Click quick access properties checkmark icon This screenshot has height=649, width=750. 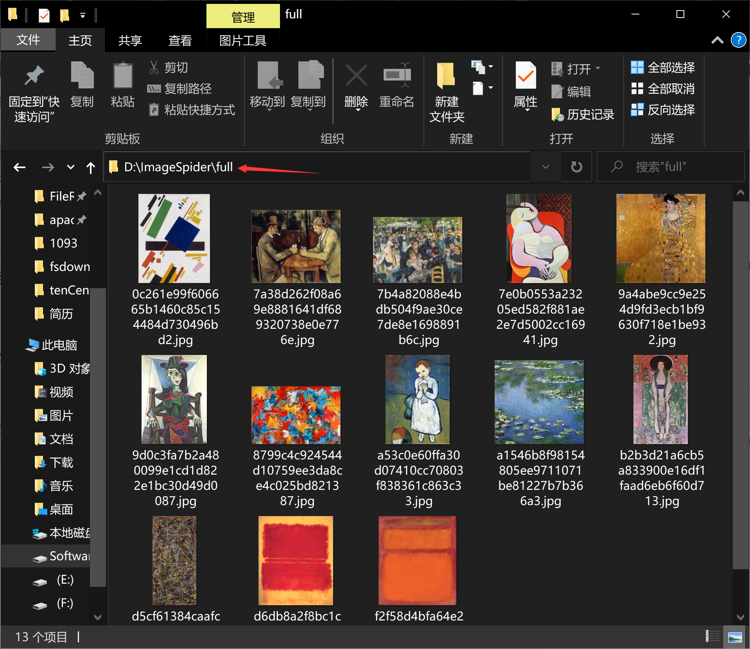click(44, 15)
